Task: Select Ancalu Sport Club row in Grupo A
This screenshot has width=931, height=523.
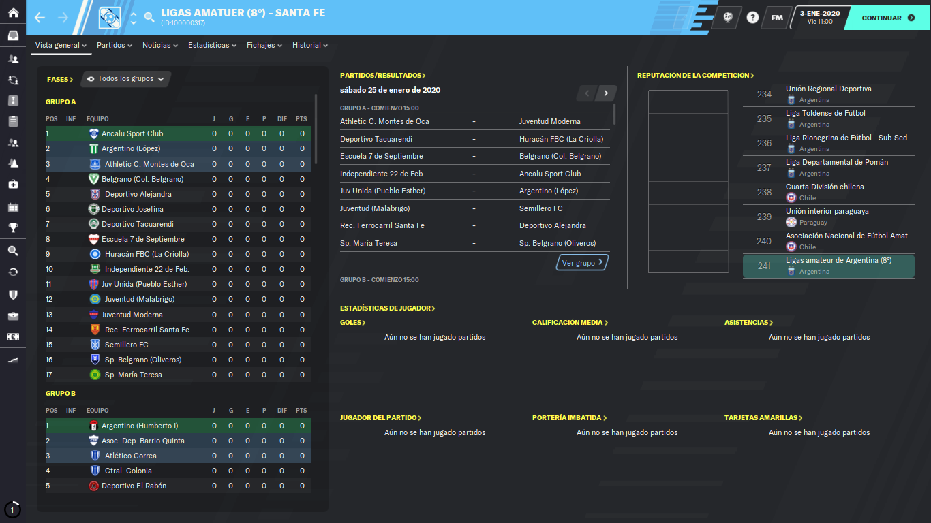Action: 178,133
